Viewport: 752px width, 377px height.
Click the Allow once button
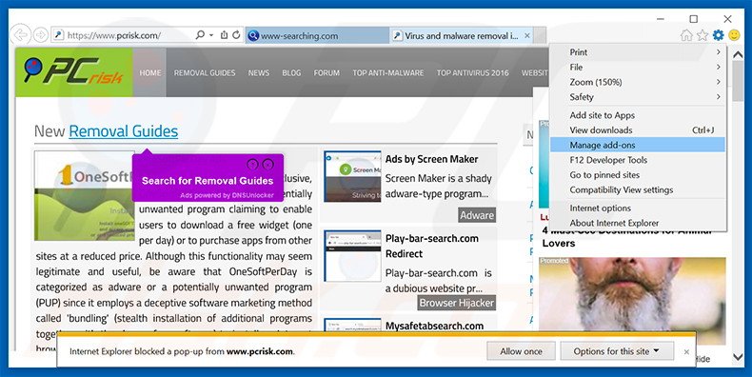521,351
